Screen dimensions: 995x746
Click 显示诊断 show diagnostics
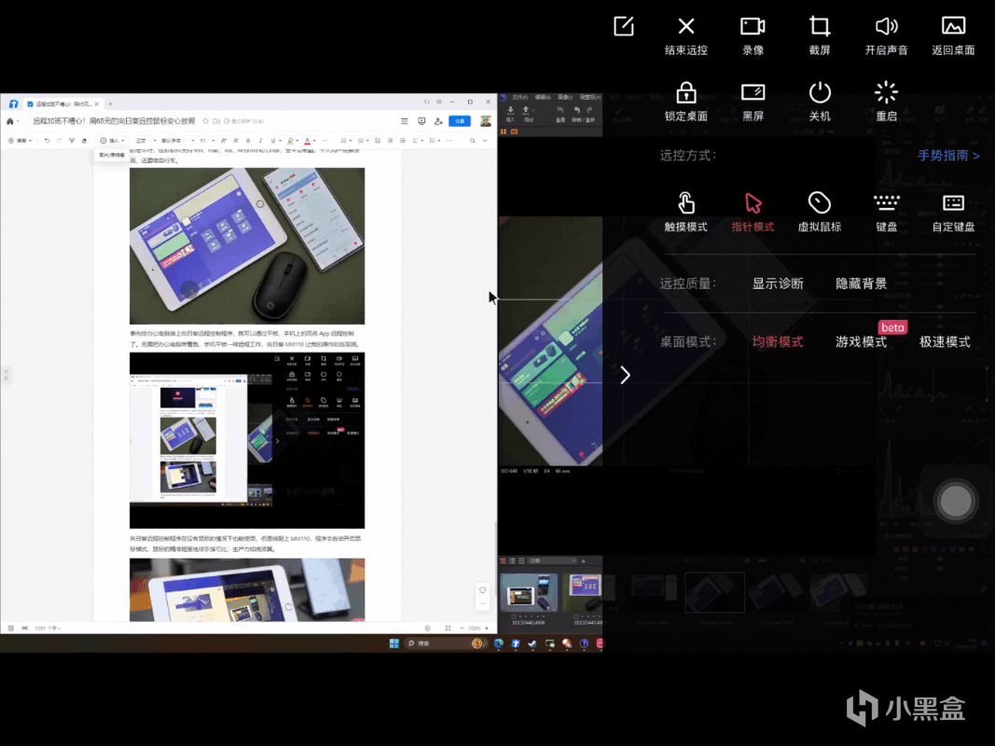(778, 283)
